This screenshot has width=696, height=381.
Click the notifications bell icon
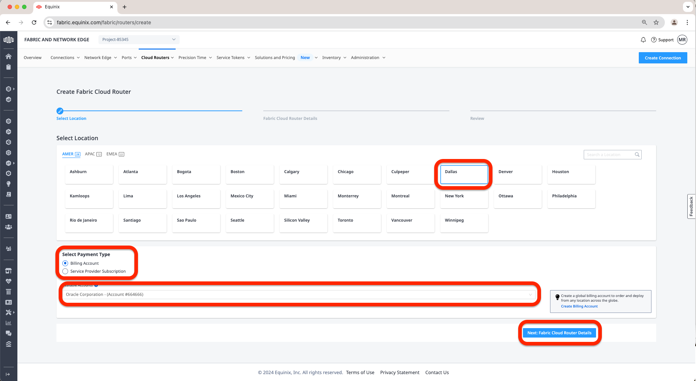tap(643, 40)
